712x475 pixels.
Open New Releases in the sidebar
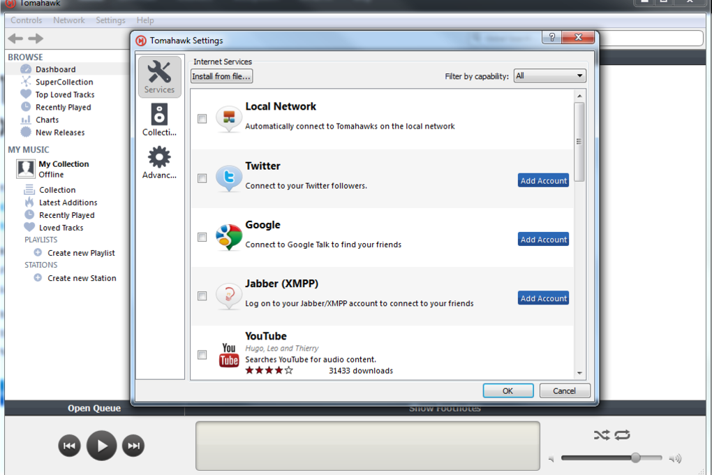[x=60, y=133]
